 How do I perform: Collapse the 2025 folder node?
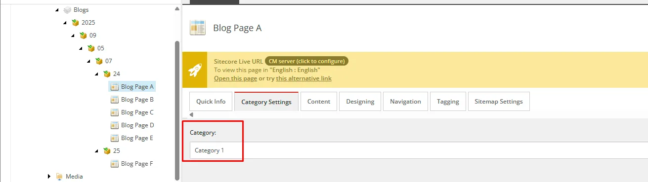tap(65, 23)
